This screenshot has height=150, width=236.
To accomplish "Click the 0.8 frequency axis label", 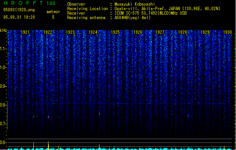I will [3, 105].
